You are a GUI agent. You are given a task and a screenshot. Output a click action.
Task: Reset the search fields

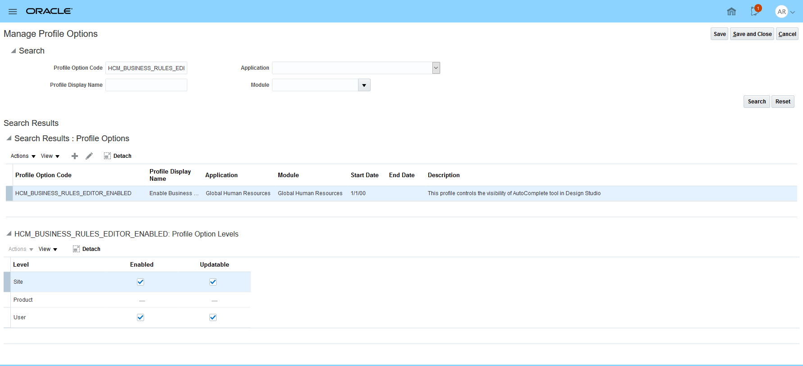click(x=783, y=102)
